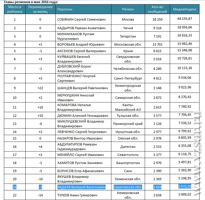Click the MediaIndex value "9 023,96"

[x=185, y=87]
